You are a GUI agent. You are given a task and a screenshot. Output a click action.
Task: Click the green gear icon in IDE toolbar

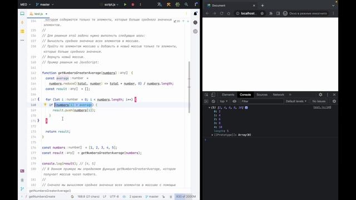point(177,4)
